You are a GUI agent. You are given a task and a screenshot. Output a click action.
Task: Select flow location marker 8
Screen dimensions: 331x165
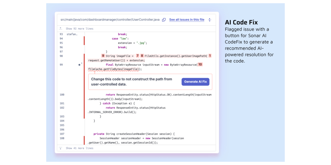(x=142, y=56)
